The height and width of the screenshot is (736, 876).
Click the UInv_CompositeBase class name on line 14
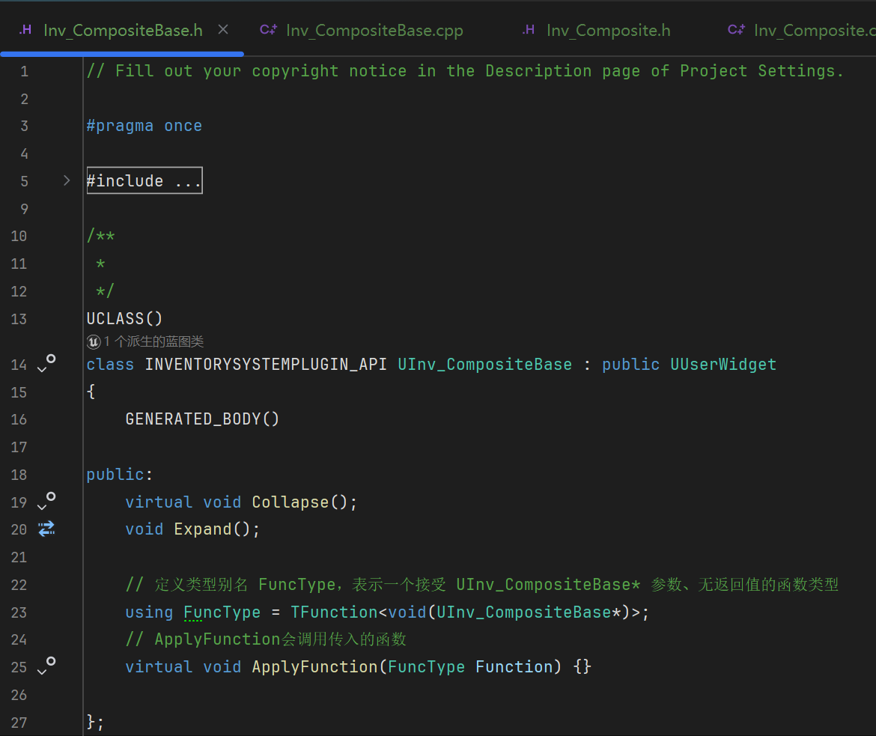click(x=485, y=365)
